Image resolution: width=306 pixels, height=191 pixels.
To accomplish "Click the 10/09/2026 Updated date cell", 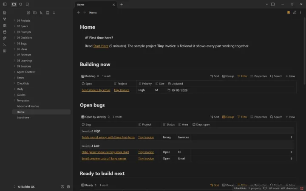I will [177, 90].
